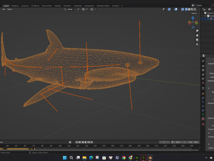
Task: Toggle snapping magnet in viewport header
Action: [83, 9]
